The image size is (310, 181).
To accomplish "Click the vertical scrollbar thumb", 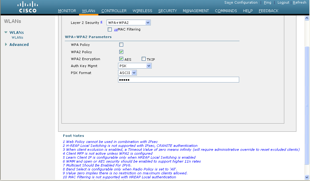I will [307, 105].
